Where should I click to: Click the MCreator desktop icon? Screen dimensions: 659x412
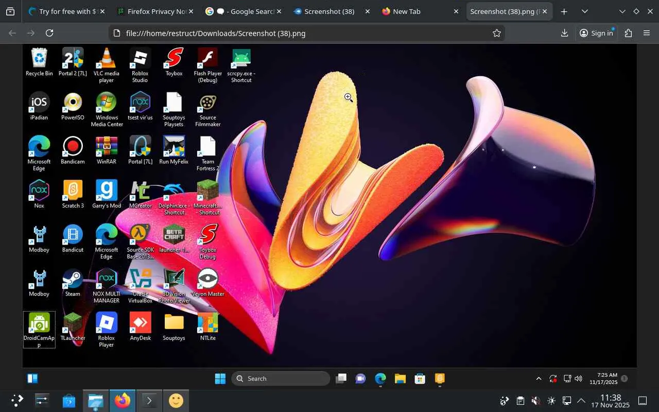point(140,194)
